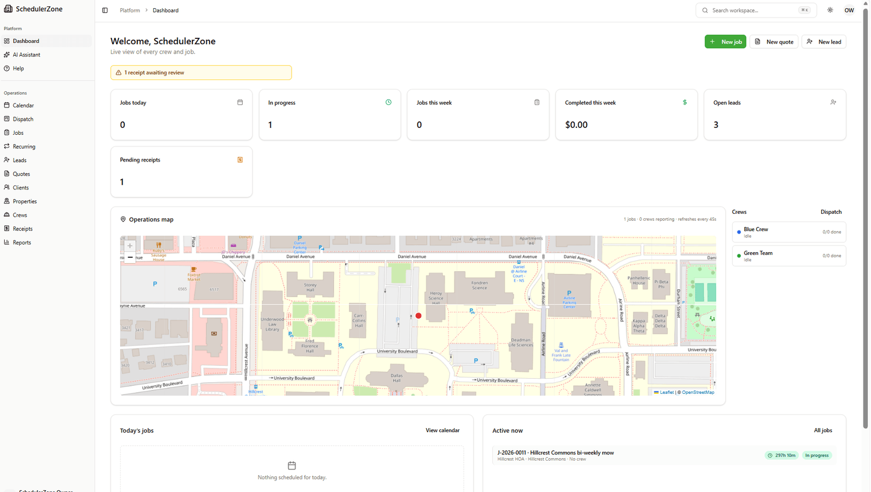This screenshot has height=492, width=871.
Task: Open the Pending receipts card
Action: (181, 172)
